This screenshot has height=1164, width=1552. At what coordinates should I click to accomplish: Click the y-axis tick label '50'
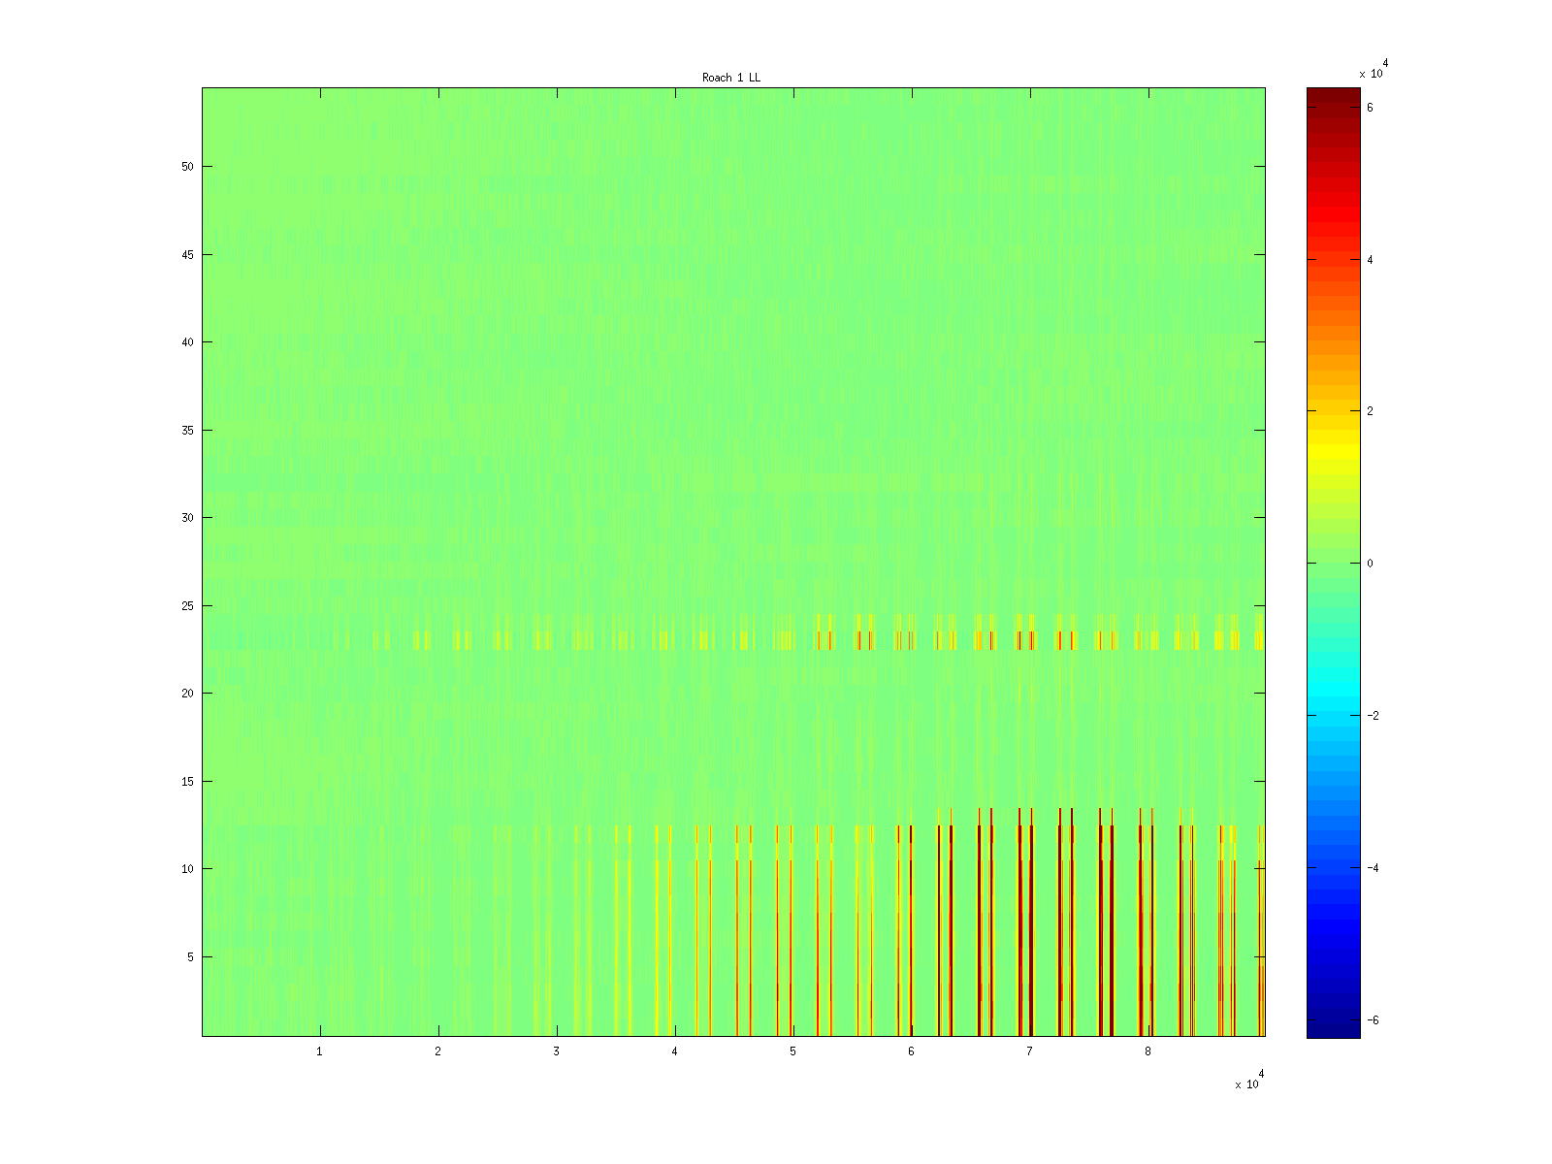pyautogui.click(x=189, y=167)
